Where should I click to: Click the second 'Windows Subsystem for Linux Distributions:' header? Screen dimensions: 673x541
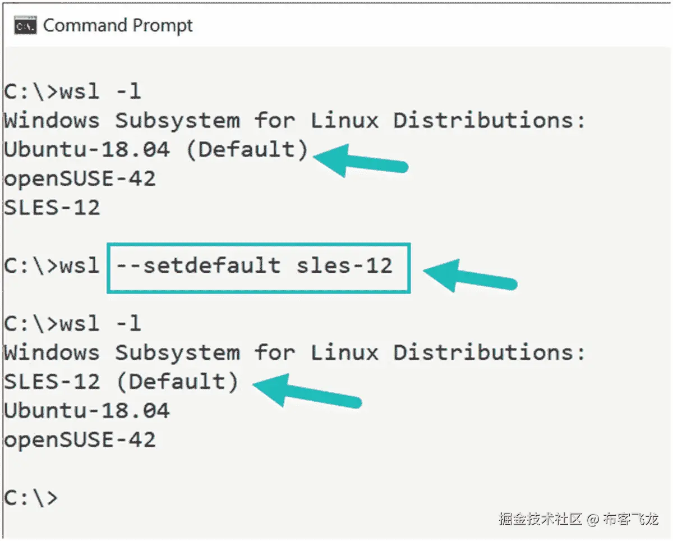tap(295, 353)
